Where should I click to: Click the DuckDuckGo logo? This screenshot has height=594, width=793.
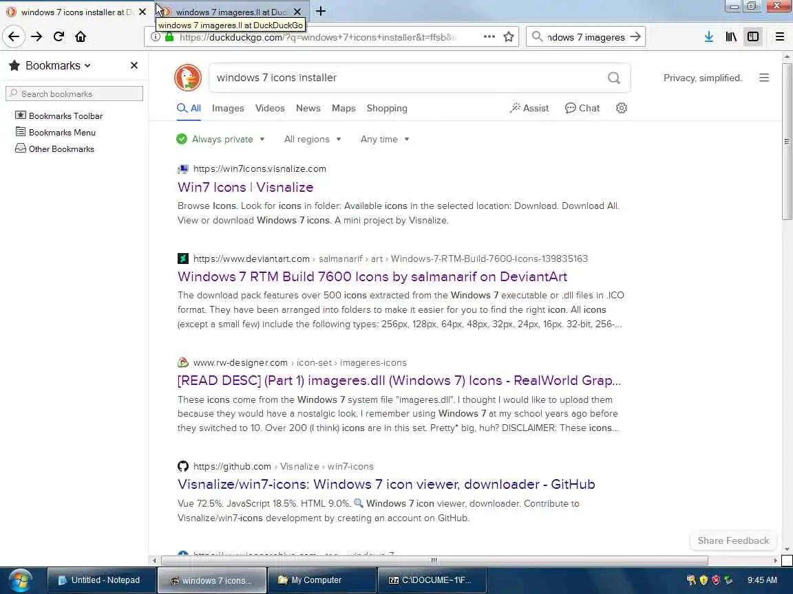(x=188, y=78)
